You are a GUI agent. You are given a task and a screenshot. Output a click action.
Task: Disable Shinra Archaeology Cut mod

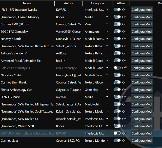tap(117, 90)
